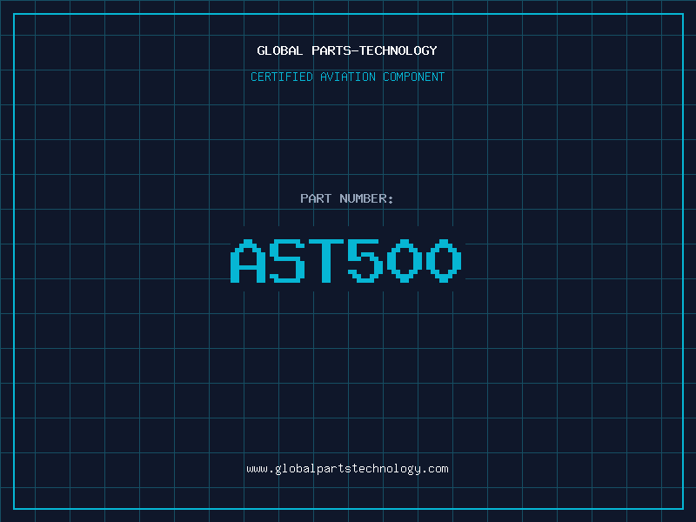This screenshot has width=696, height=522.
Task: Click the AST500 part number
Action: coord(346,261)
